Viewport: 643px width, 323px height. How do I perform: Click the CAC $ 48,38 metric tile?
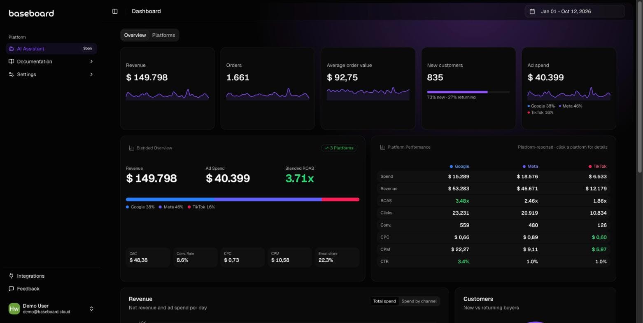tap(148, 257)
